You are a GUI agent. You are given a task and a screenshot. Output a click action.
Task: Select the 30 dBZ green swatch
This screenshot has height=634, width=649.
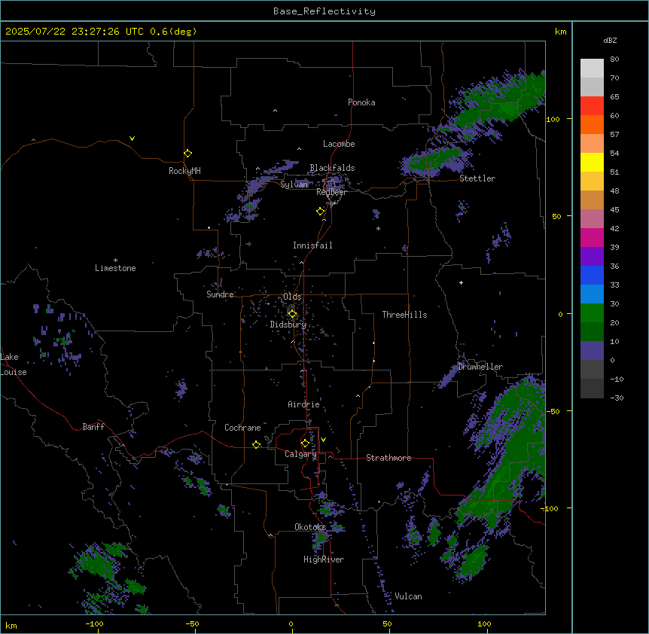pos(592,313)
